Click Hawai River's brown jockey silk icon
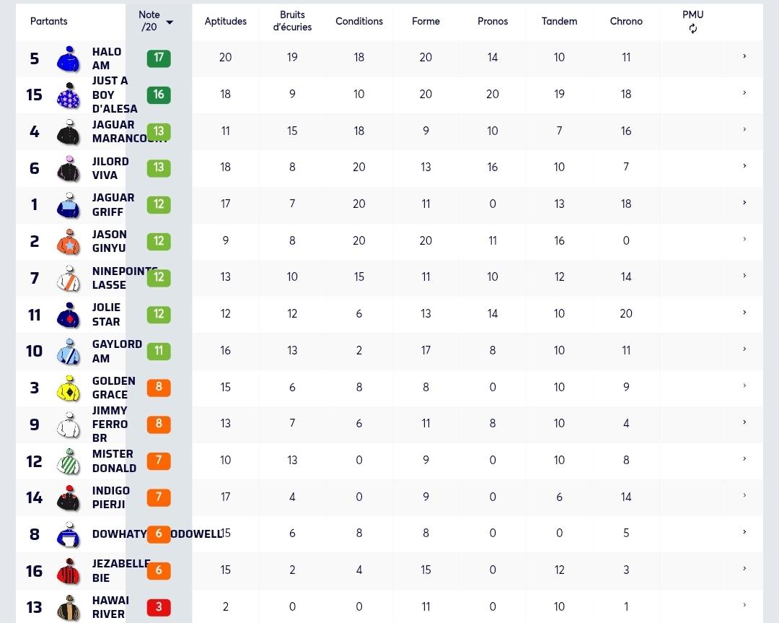 click(x=69, y=607)
